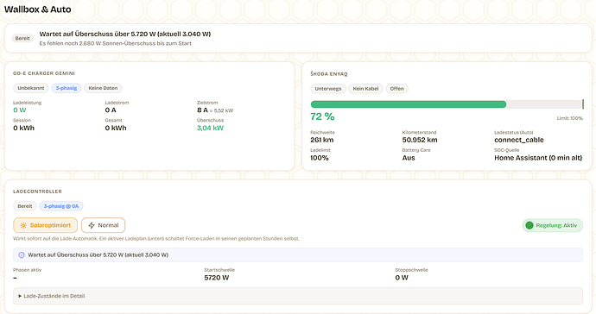Click the Ladelimit value 100%
The image size is (596, 314).
pos(320,158)
